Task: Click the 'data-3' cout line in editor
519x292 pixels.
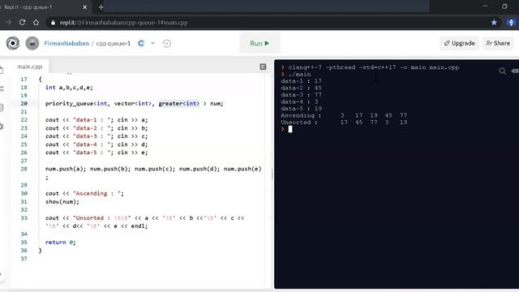Action: tap(97, 136)
